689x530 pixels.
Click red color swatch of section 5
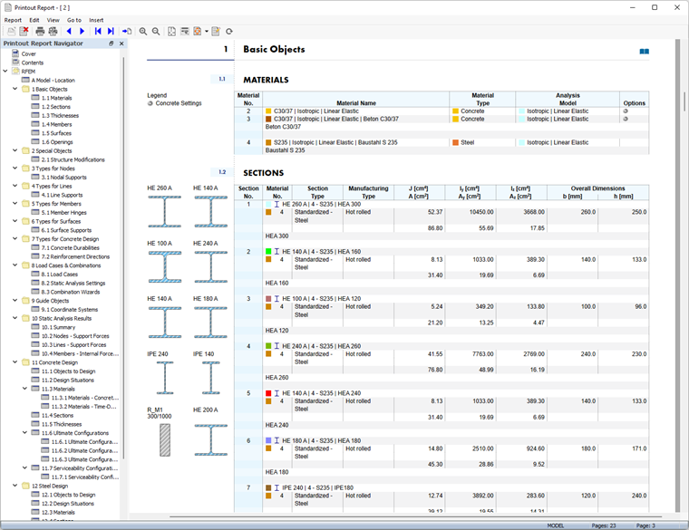(268, 393)
